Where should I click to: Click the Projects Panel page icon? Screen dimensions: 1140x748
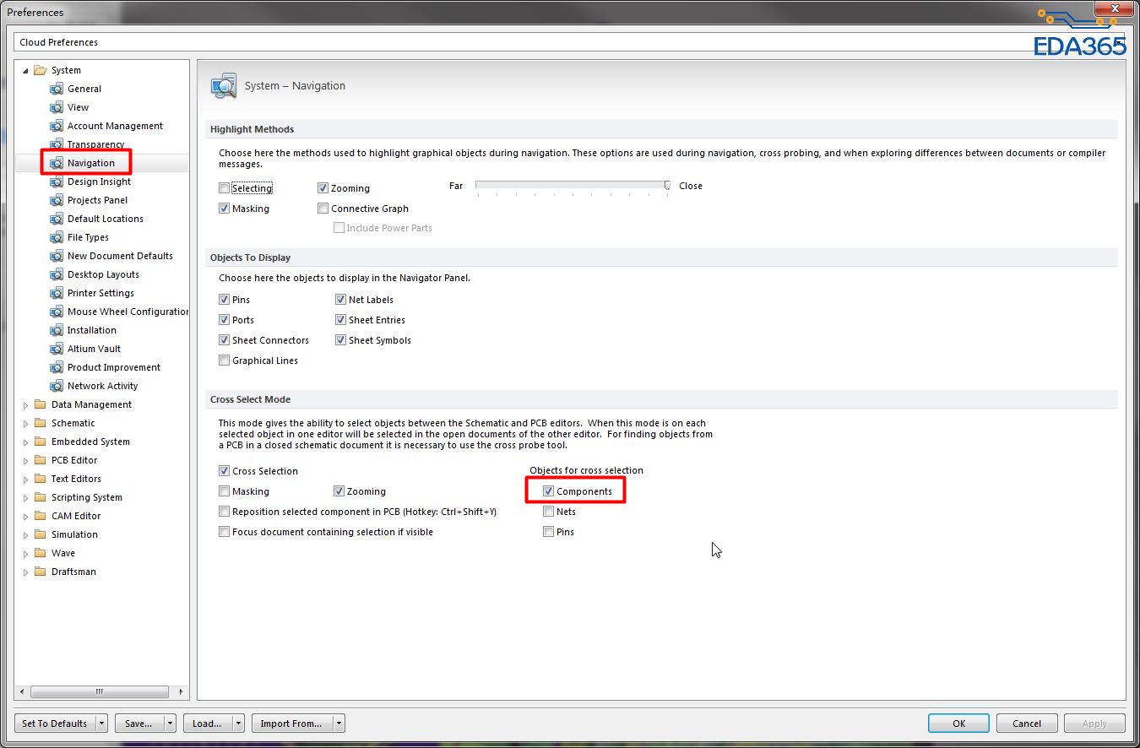57,200
